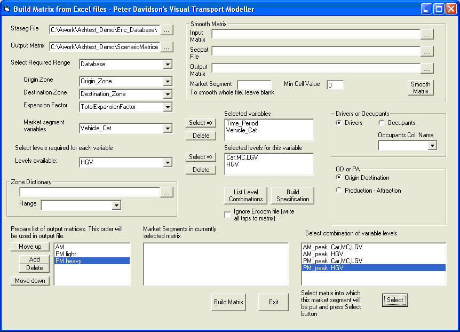Click browse button for Output Matrix path
The width and height of the screenshot is (460, 332).
pos(167,47)
